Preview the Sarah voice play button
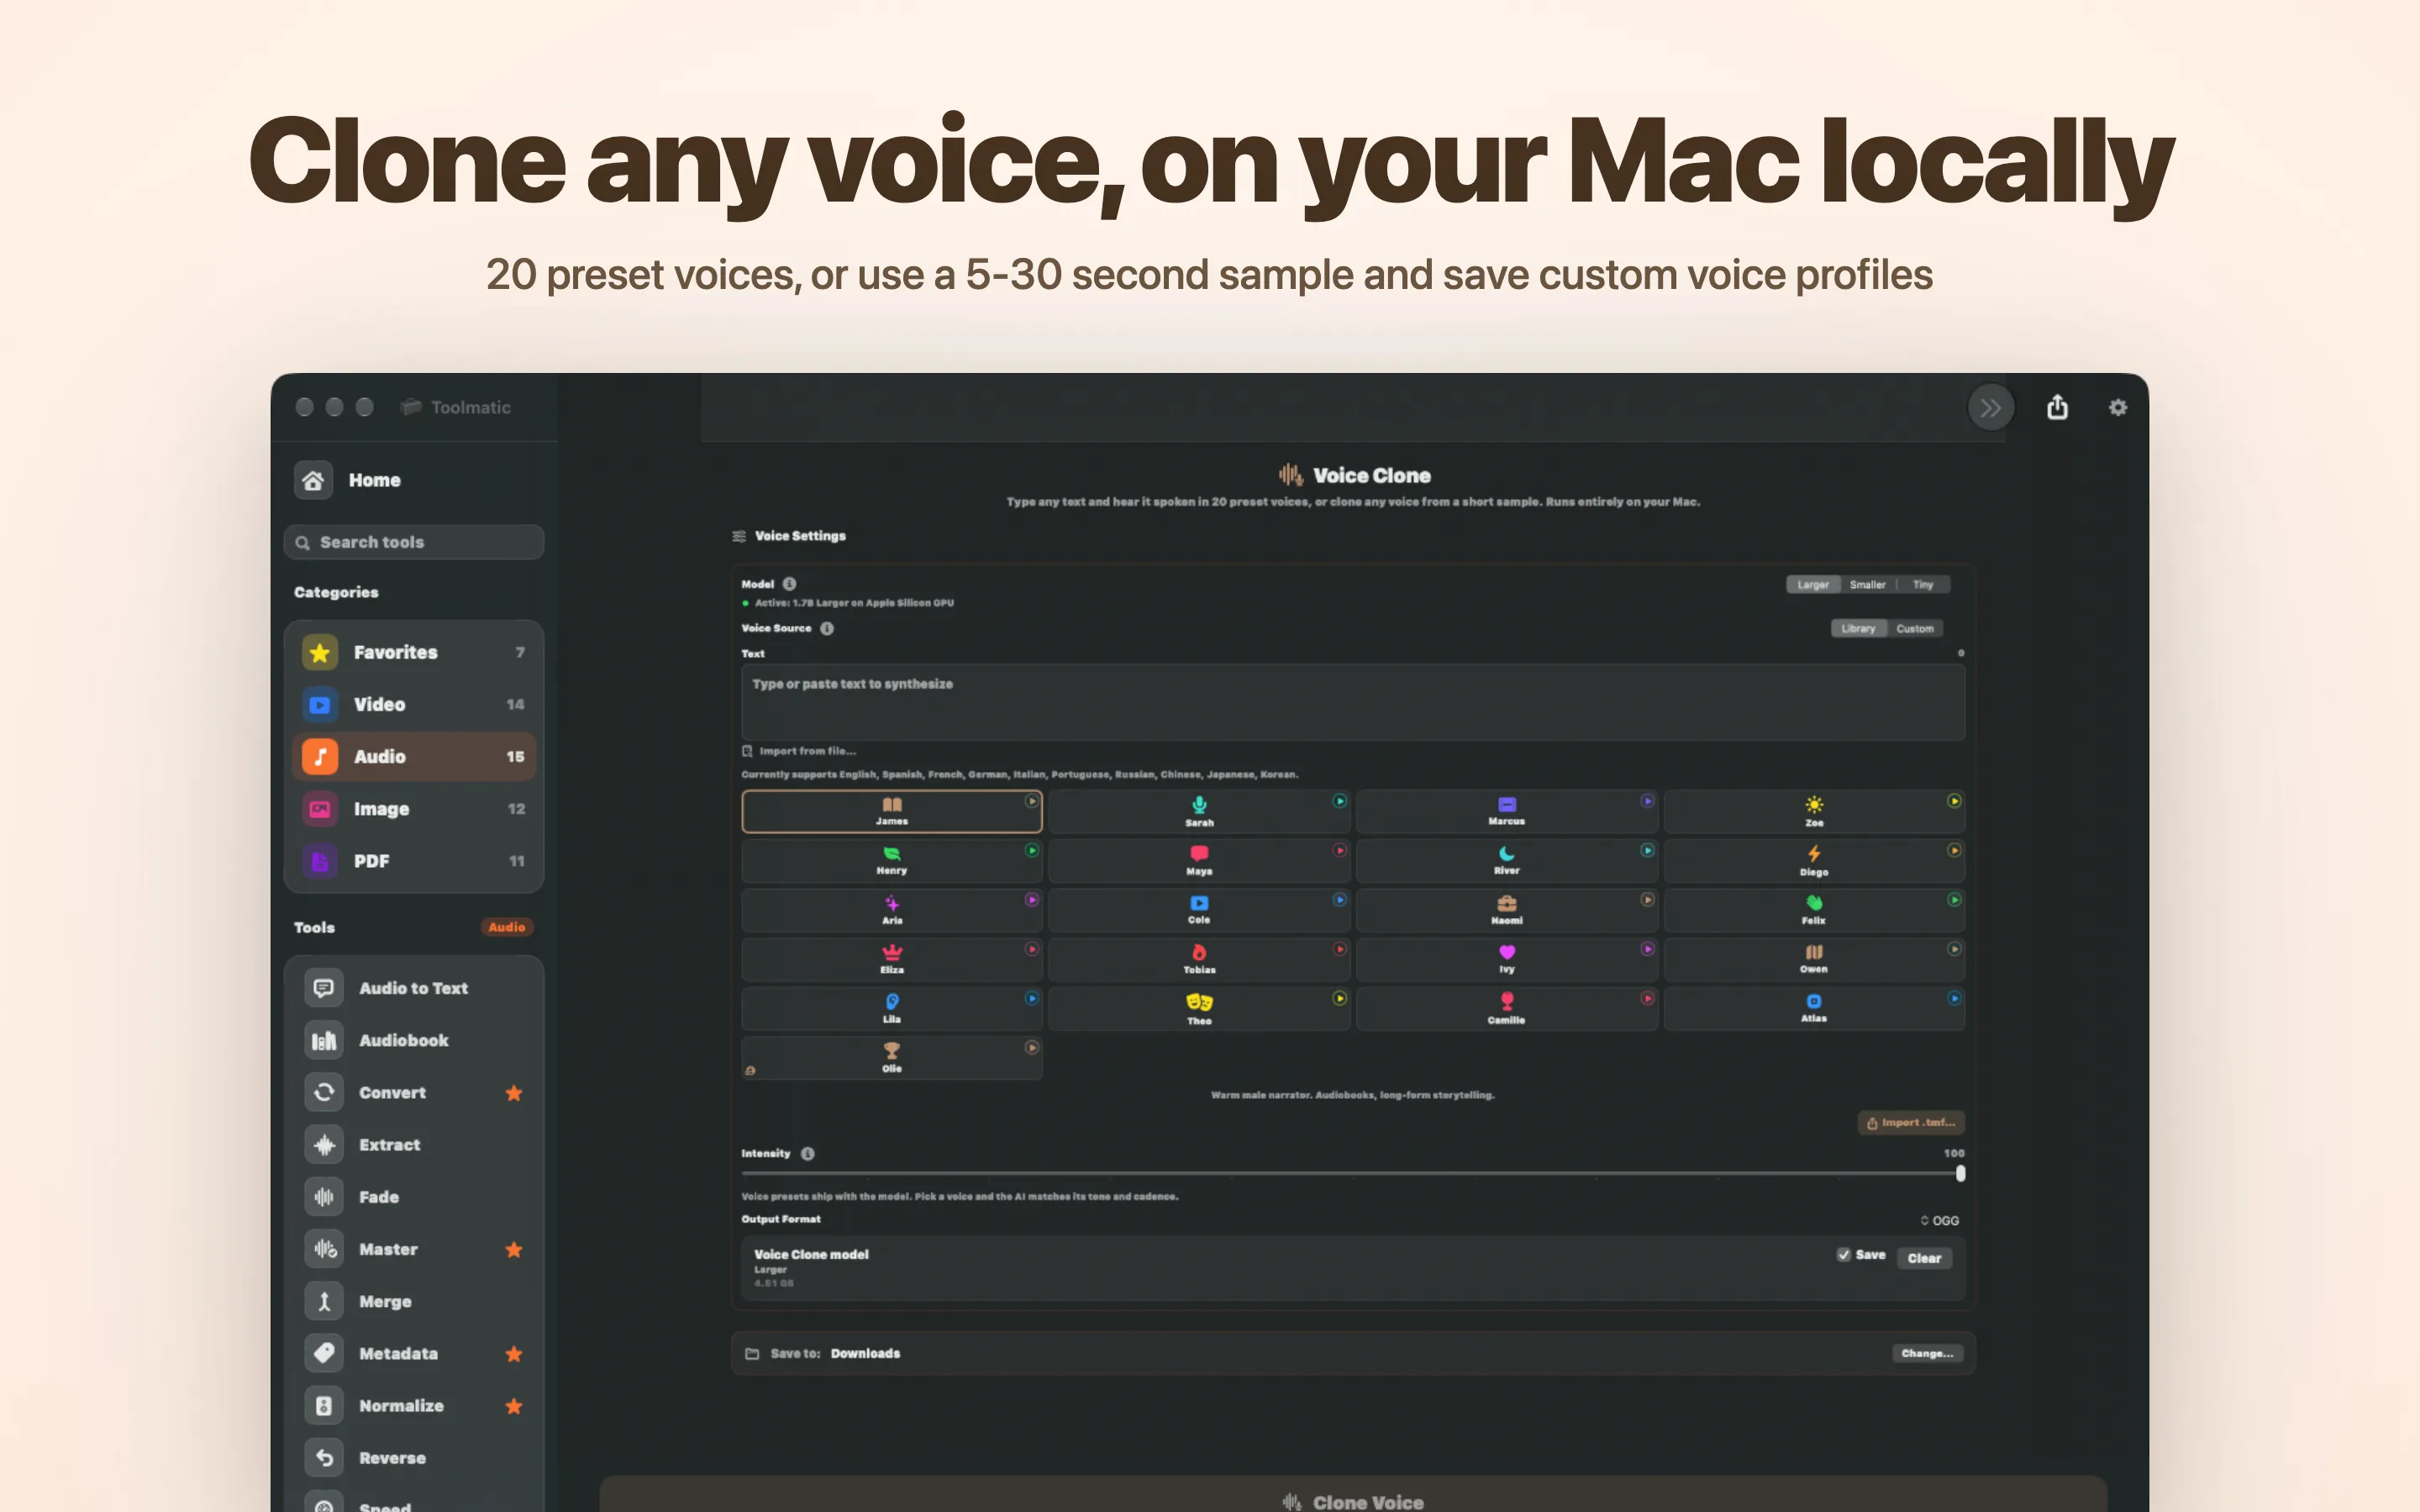Image resolution: width=2420 pixels, height=1512 pixels. (1339, 801)
